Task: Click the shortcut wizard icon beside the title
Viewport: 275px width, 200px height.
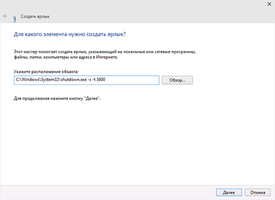Action: click(x=15, y=17)
